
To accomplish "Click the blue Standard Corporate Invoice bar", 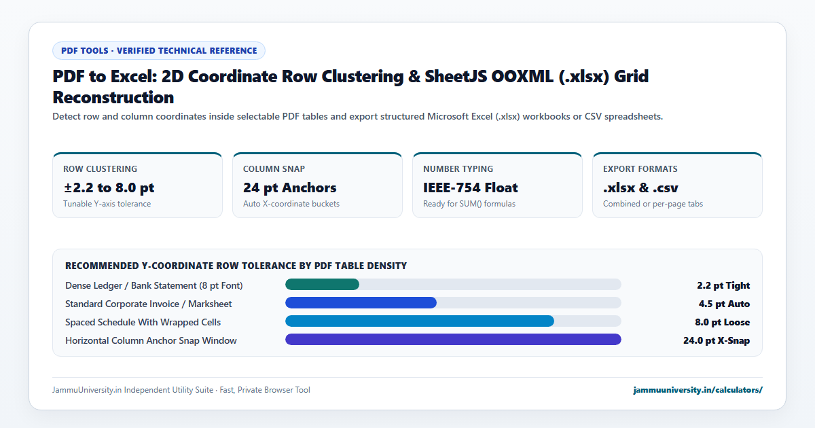I will 361,303.
